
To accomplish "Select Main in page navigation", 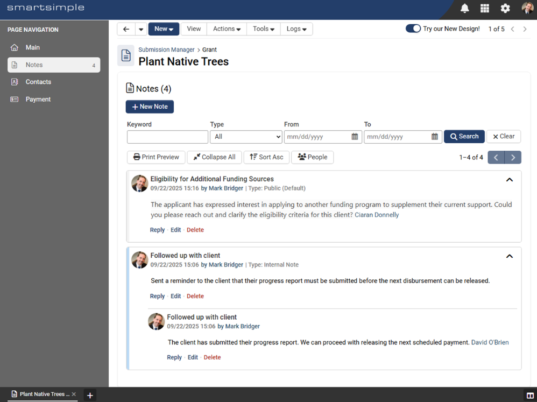I will [x=54, y=47].
